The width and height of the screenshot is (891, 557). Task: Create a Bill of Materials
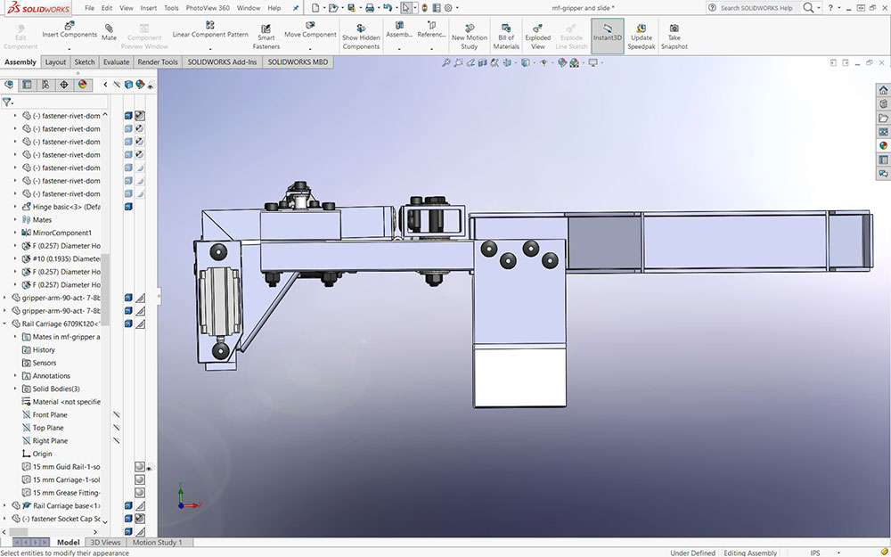506,37
